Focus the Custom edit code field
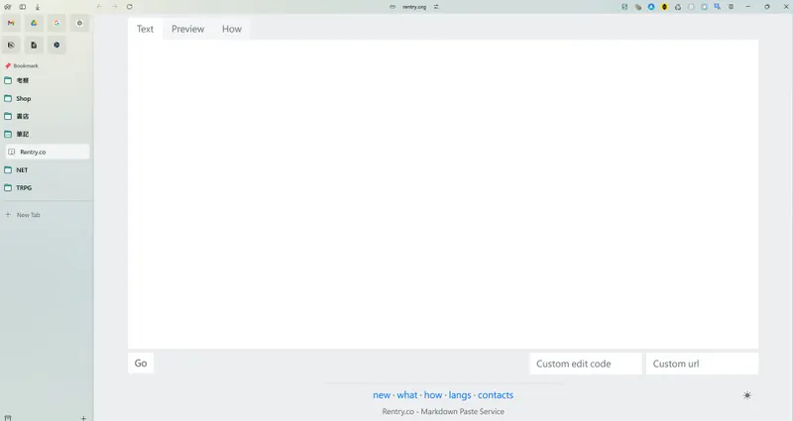Viewport: 793px width, 421px height. point(586,364)
